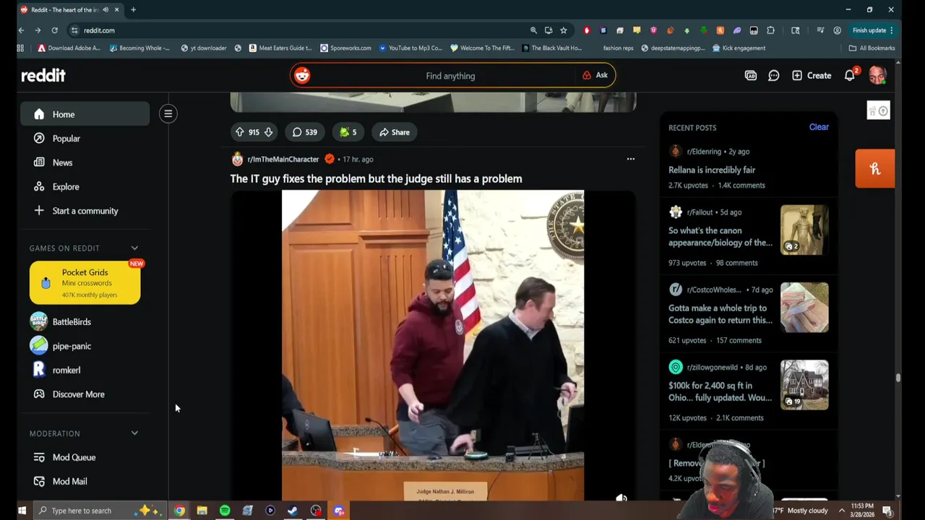Image resolution: width=925 pixels, height=520 pixels.
Task: Open Spotify from the taskbar
Action: (x=225, y=511)
